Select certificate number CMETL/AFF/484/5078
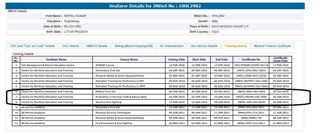324x134 pixels. [251, 102]
